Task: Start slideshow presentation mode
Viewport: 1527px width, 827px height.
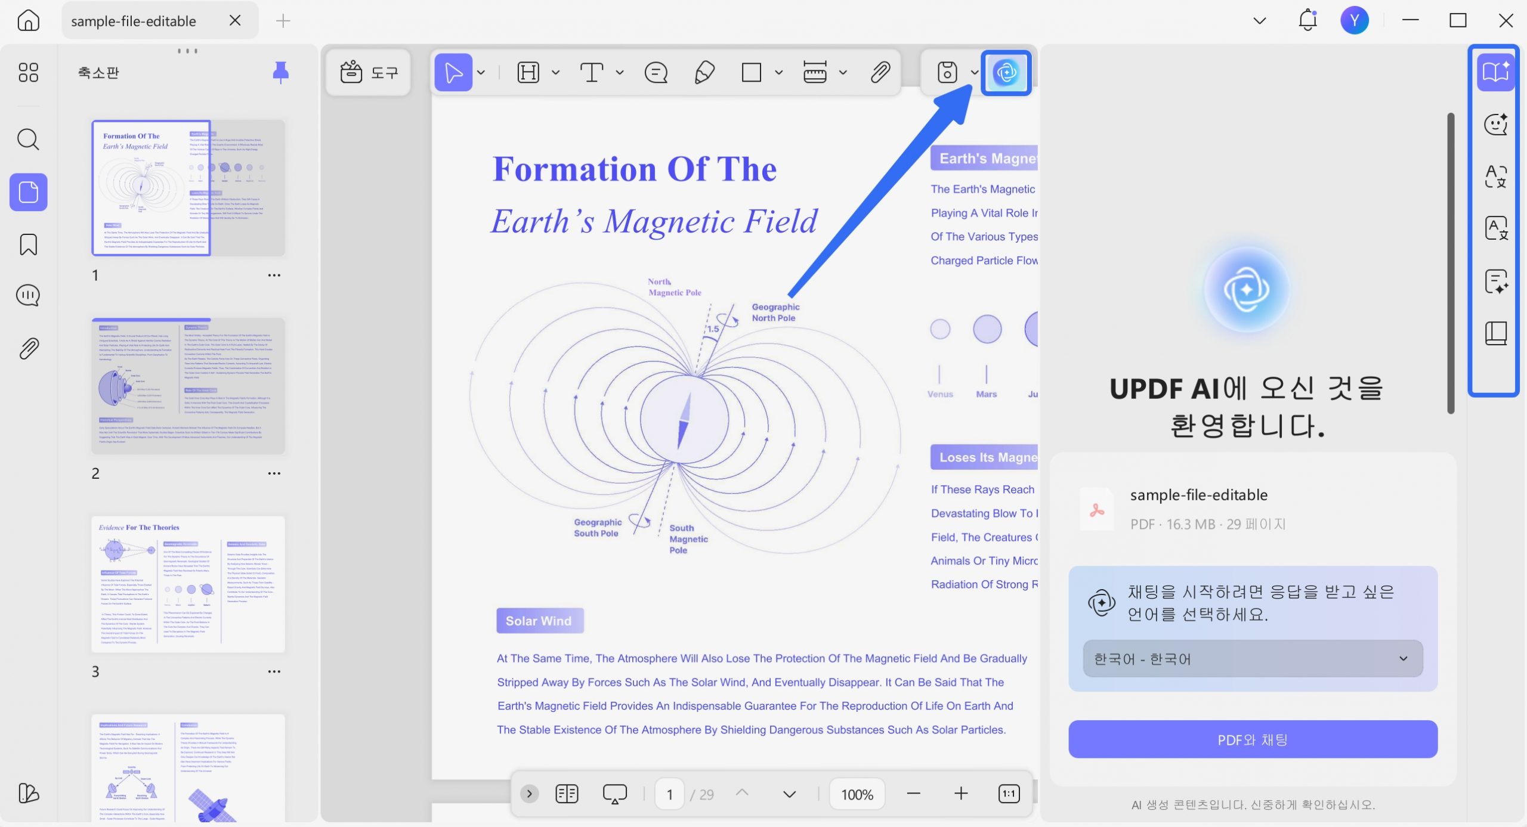Action: click(614, 794)
